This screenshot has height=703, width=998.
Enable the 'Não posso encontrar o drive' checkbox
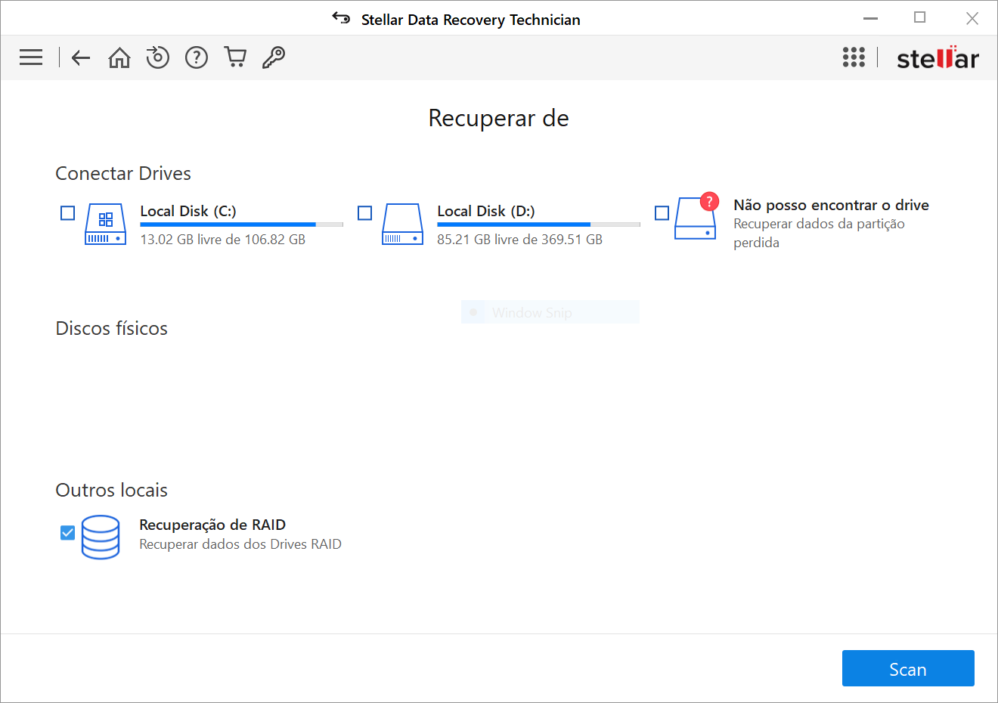[662, 213]
